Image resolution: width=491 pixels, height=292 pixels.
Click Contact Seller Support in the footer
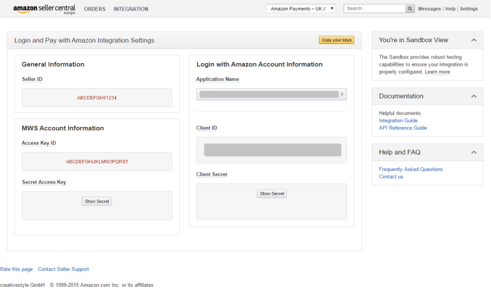[63, 269]
